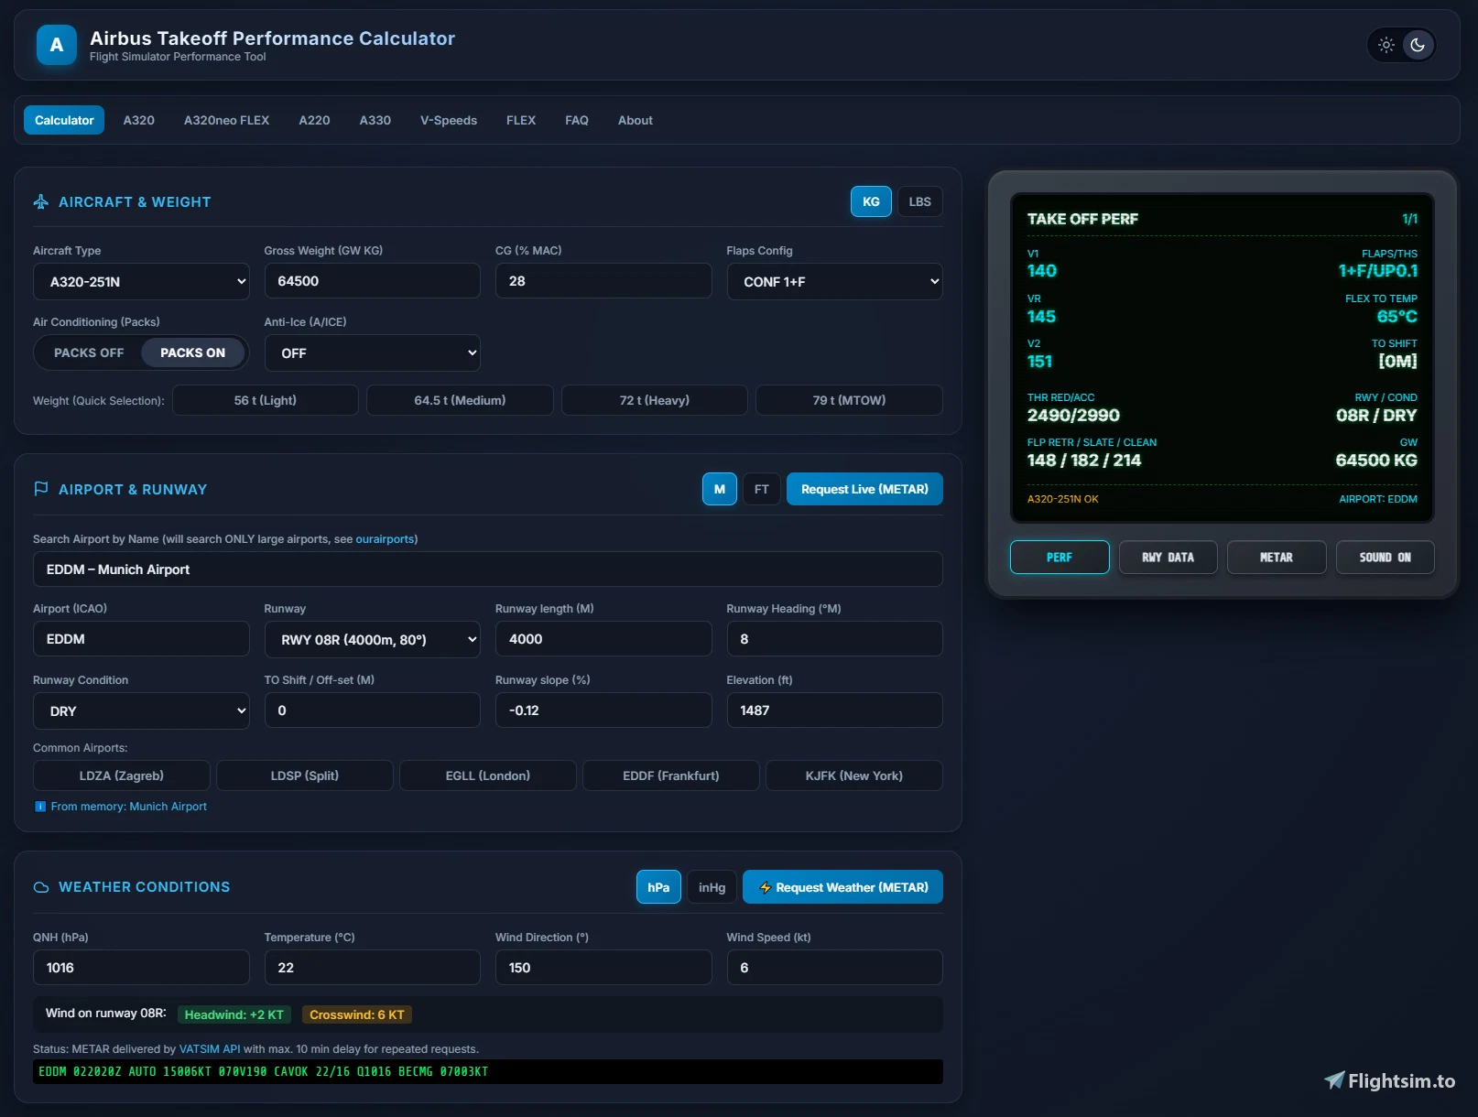Select EDDF (Frankfurt) common airport
Screen dimensions: 1478x1117
pos(671,775)
